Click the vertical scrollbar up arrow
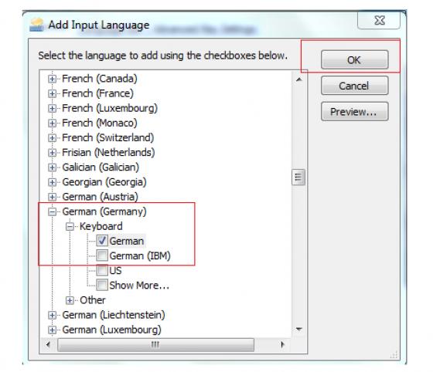The height and width of the screenshot is (372, 433). [298, 79]
